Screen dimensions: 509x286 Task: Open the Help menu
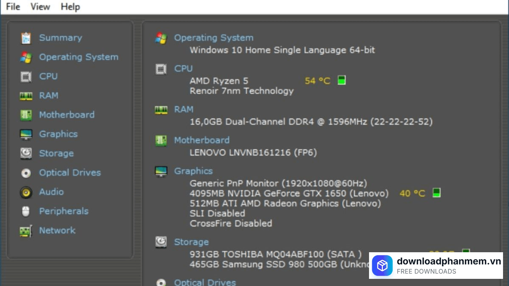[x=70, y=7]
